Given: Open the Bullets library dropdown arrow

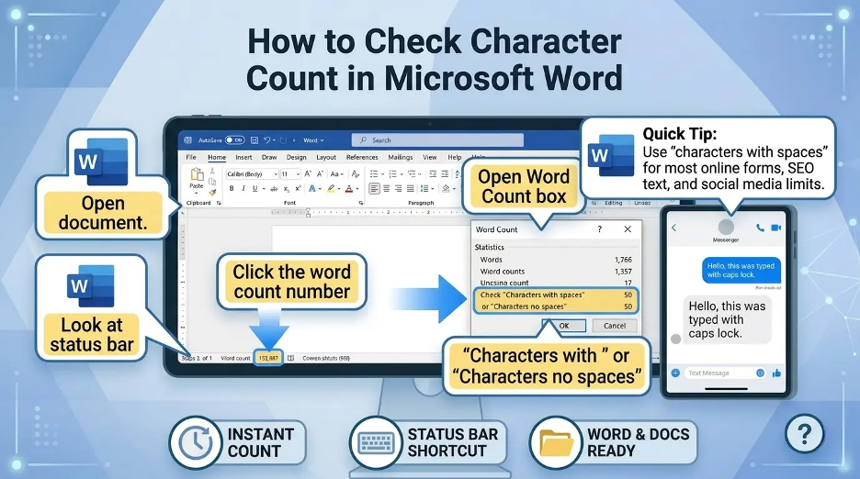Looking at the screenshot, I should pos(382,173).
